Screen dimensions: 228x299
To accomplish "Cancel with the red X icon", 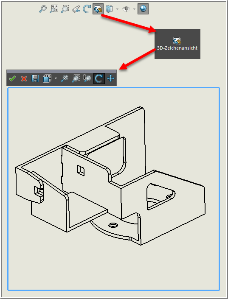I will (x=24, y=78).
